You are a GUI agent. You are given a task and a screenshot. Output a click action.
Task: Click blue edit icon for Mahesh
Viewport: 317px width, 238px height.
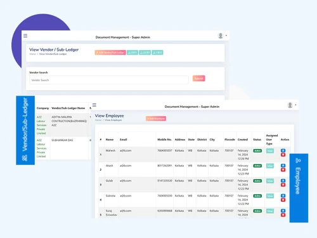point(283,150)
